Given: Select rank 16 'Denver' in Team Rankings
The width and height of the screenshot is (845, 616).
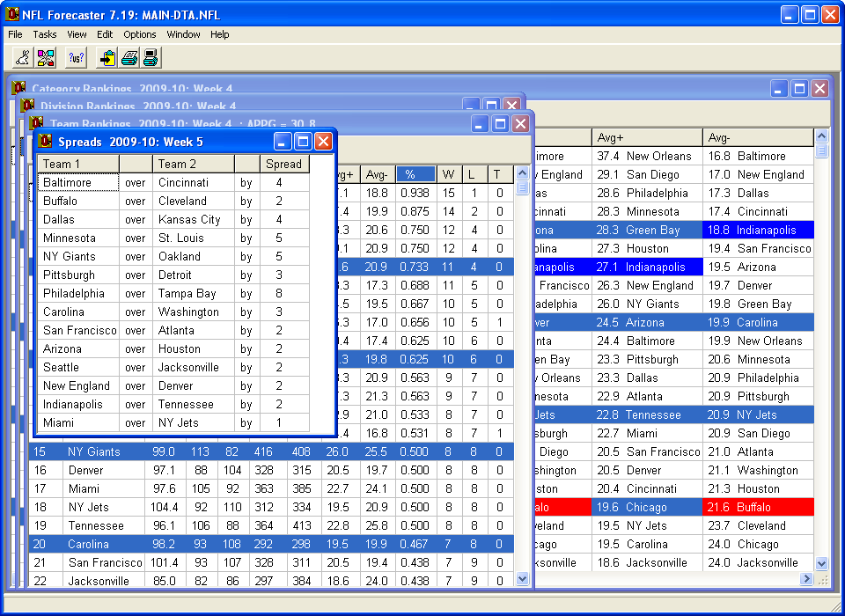Looking at the screenshot, I should [x=104, y=470].
